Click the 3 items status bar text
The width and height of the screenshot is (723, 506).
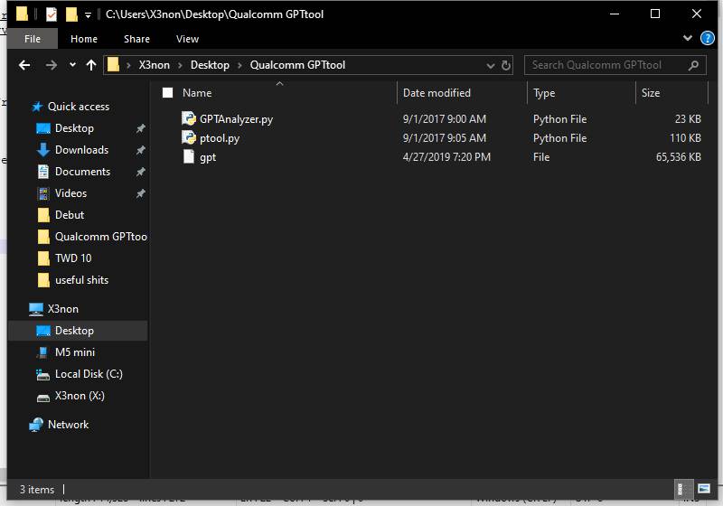click(x=37, y=490)
